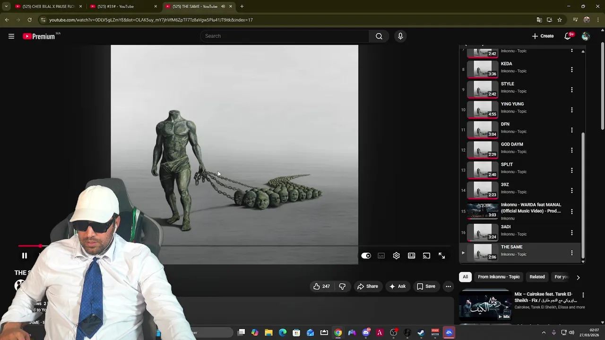Image resolution: width=605 pixels, height=340 pixels.
Task: Switch to theater mode in player
Action: pos(412,255)
